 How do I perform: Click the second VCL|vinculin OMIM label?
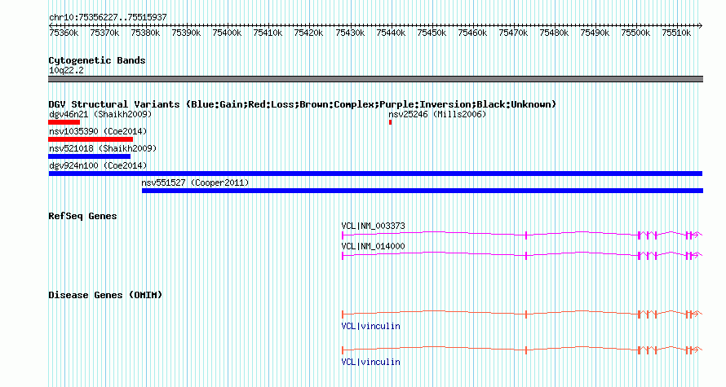point(371,362)
